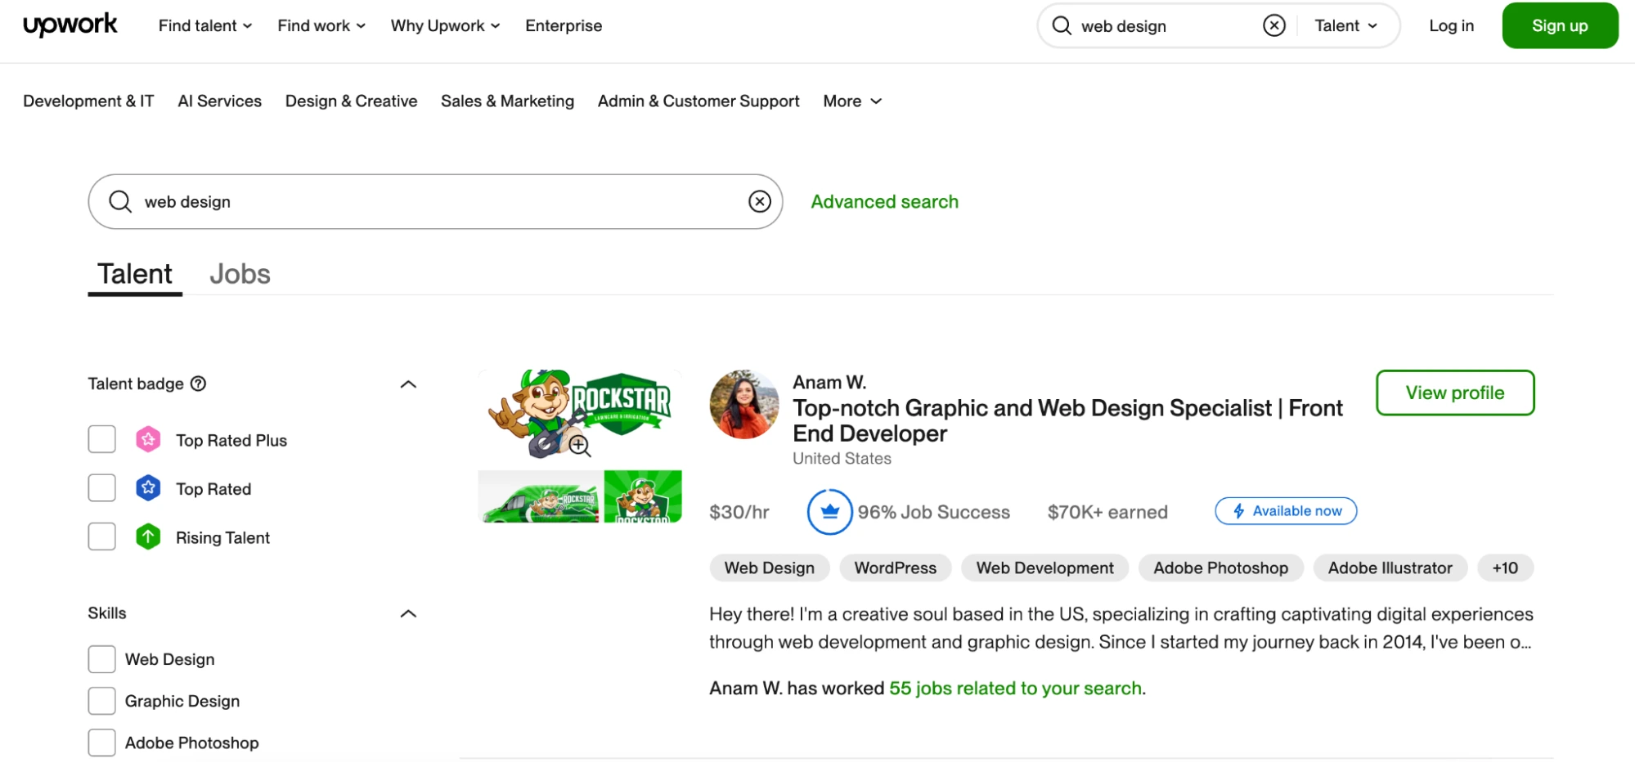
Task: Open the Talent badge help icon
Action: pyautogui.click(x=198, y=384)
